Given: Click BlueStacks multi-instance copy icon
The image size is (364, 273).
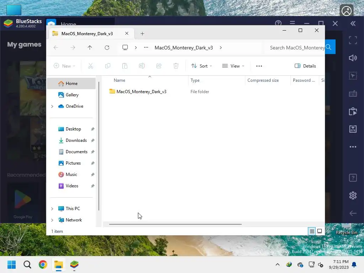Looking at the screenshot, I should tap(353, 111).
